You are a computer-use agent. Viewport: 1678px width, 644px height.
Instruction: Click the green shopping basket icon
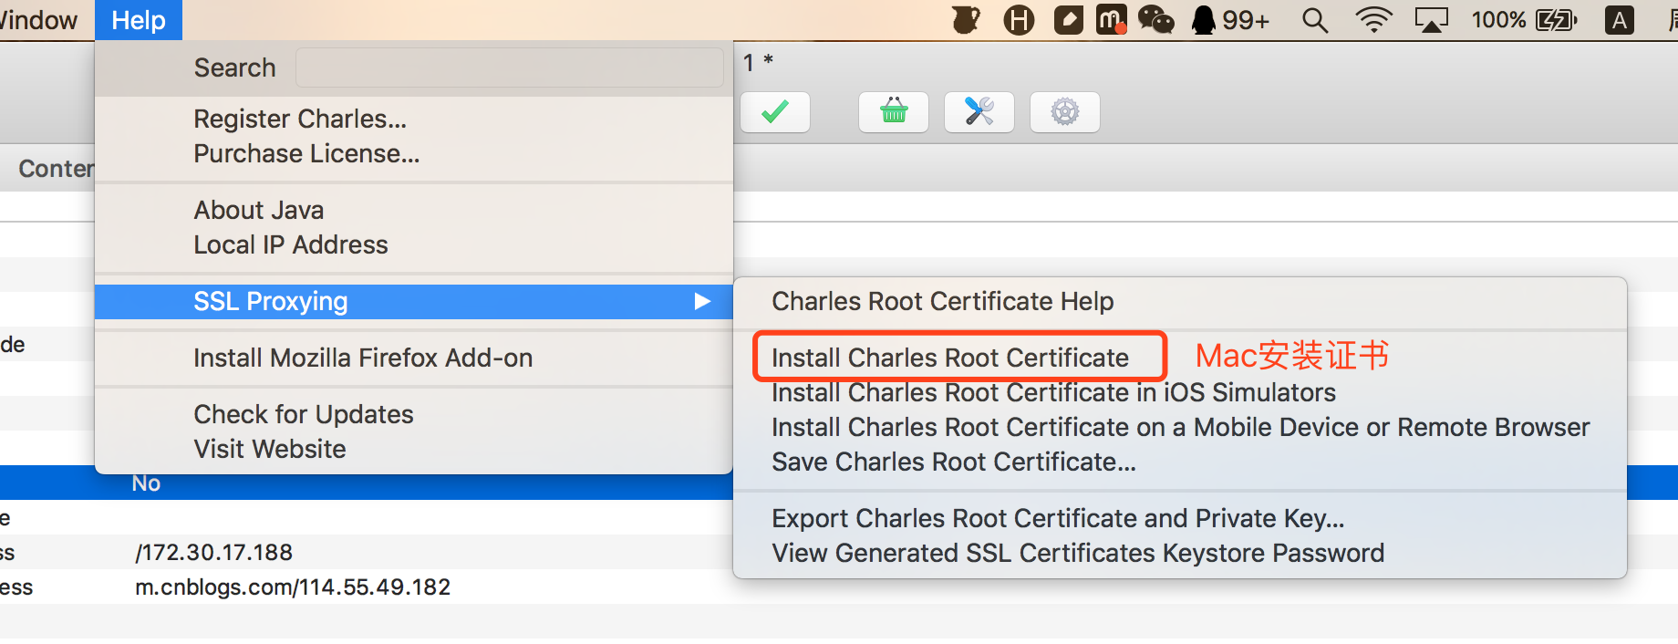click(894, 112)
